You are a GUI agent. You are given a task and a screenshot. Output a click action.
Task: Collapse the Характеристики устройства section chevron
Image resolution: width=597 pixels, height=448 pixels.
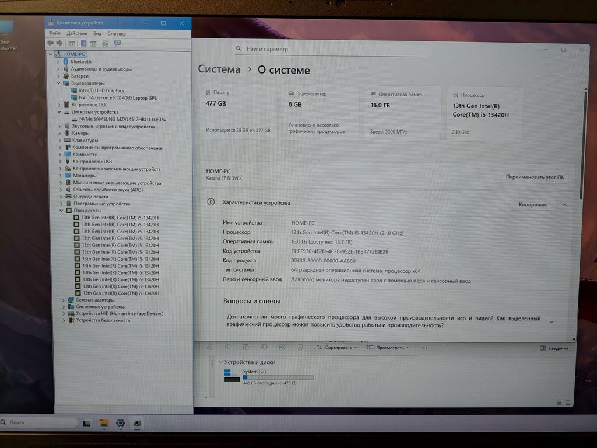[564, 205]
